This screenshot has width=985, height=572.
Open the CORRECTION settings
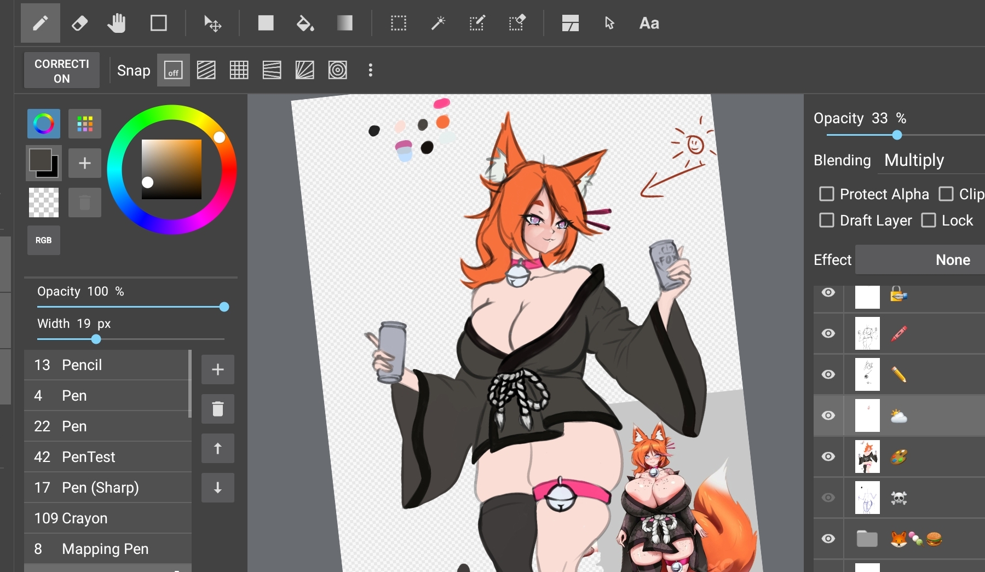(x=61, y=70)
